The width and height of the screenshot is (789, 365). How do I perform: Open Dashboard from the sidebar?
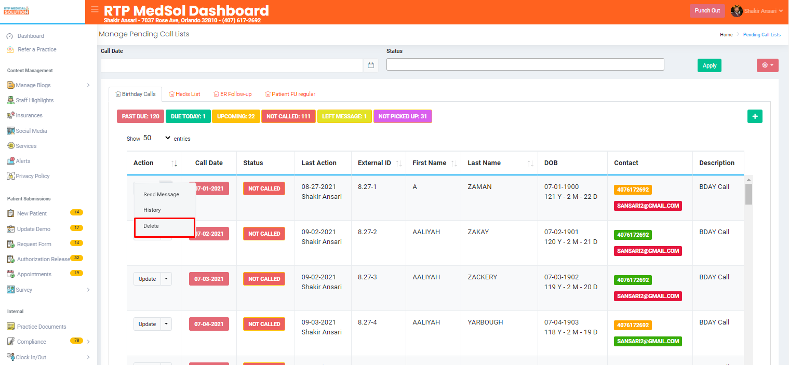pos(31,36)
